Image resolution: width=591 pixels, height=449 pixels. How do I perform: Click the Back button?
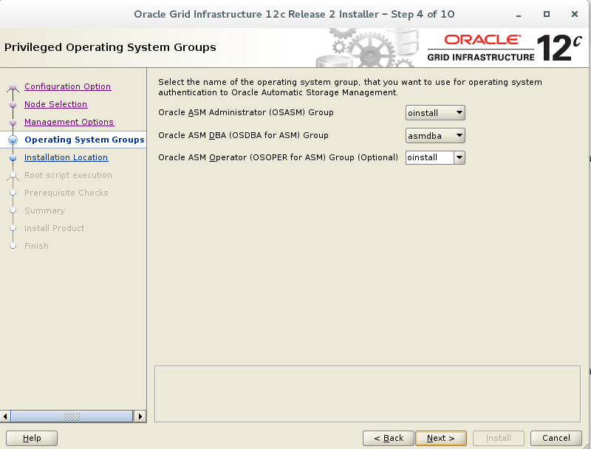tap(389, 438)
